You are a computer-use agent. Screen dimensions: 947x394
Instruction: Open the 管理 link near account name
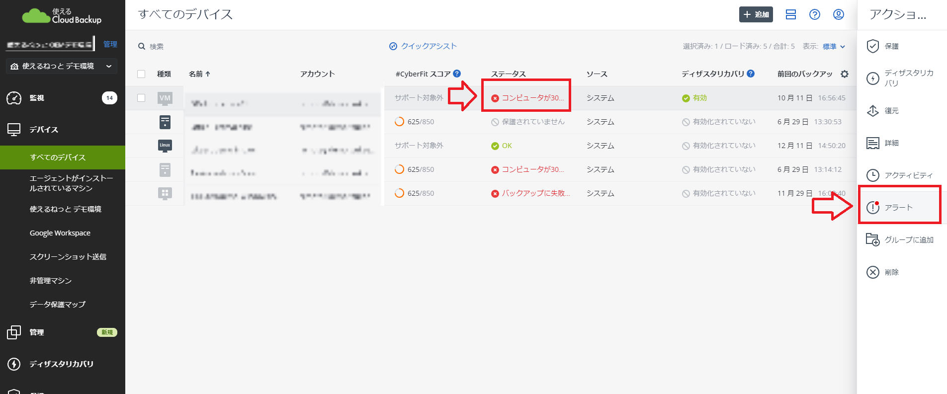pyautogui.click(x=110, y=44)
